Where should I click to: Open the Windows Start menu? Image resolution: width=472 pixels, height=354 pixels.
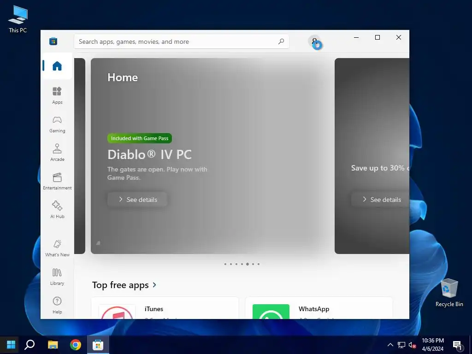point(11,345)
